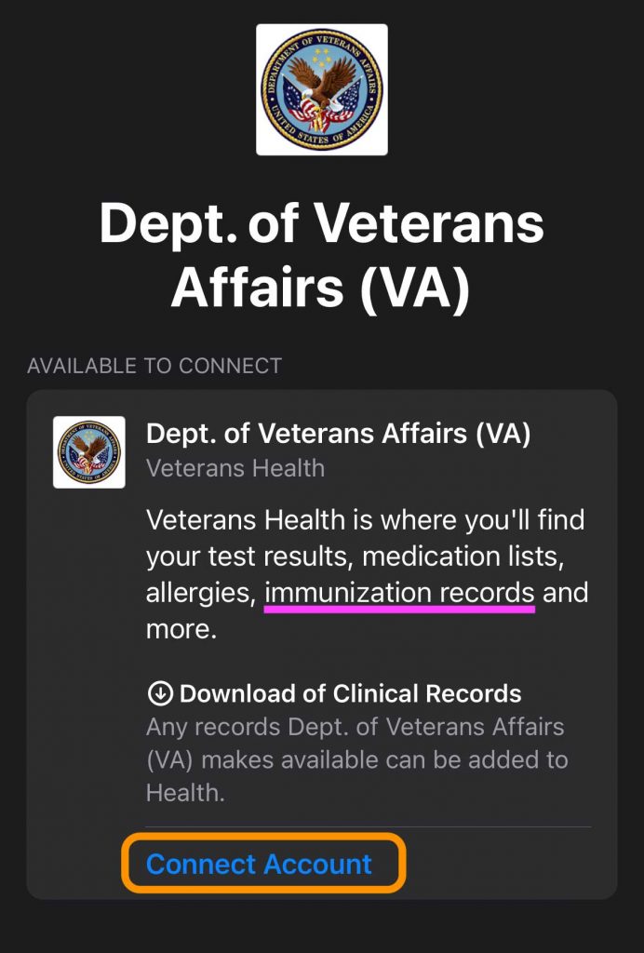Select the card's Dept. of Veterans Affairs title
The height and width of the screenshot is (953, 644).
pos(339,434)
